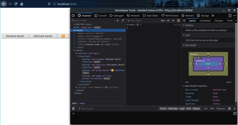The width and height of the screenshot is (238, 125).
Task: Expand the script type module node
Action: (76, 87)
